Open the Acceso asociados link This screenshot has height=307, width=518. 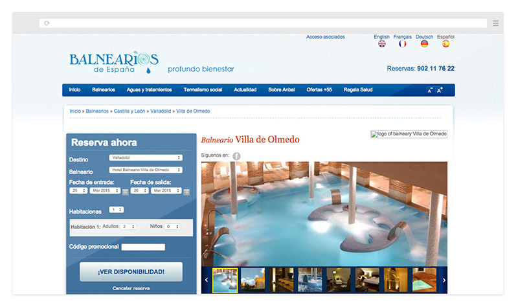[x=326, y=37]
